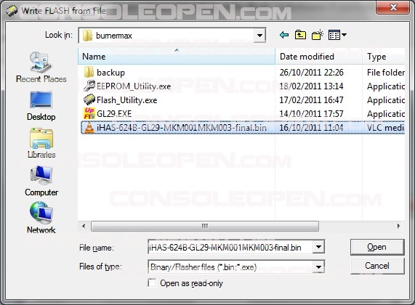This screenshot has width=415, height=305.
Task: Select Recent Places in the sidebar
Action: 41,68
